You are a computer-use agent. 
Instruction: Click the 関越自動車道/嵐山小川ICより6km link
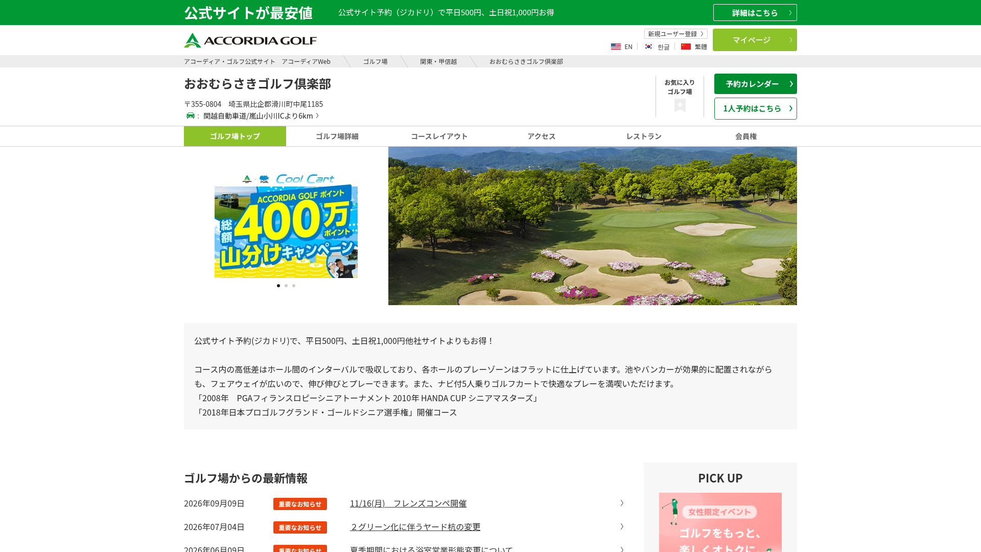coord(261,116)
